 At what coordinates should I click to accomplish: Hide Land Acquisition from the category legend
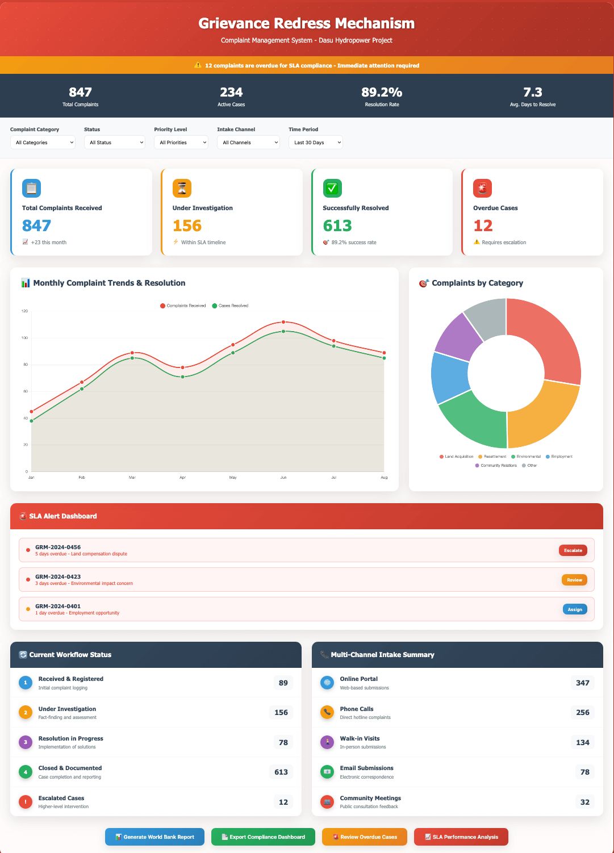point(456,457)
